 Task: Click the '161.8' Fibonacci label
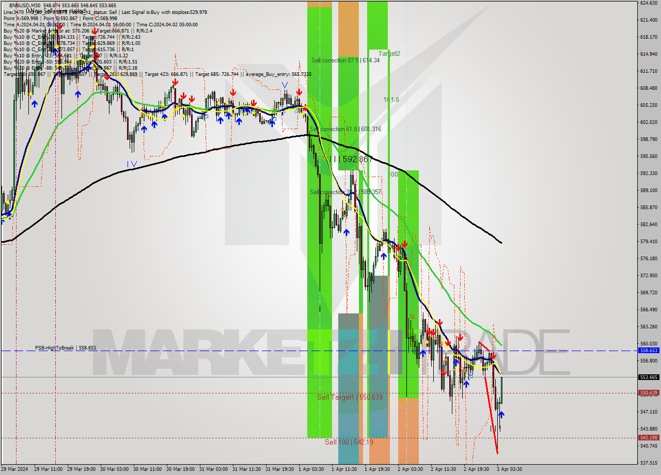point(391,99)
